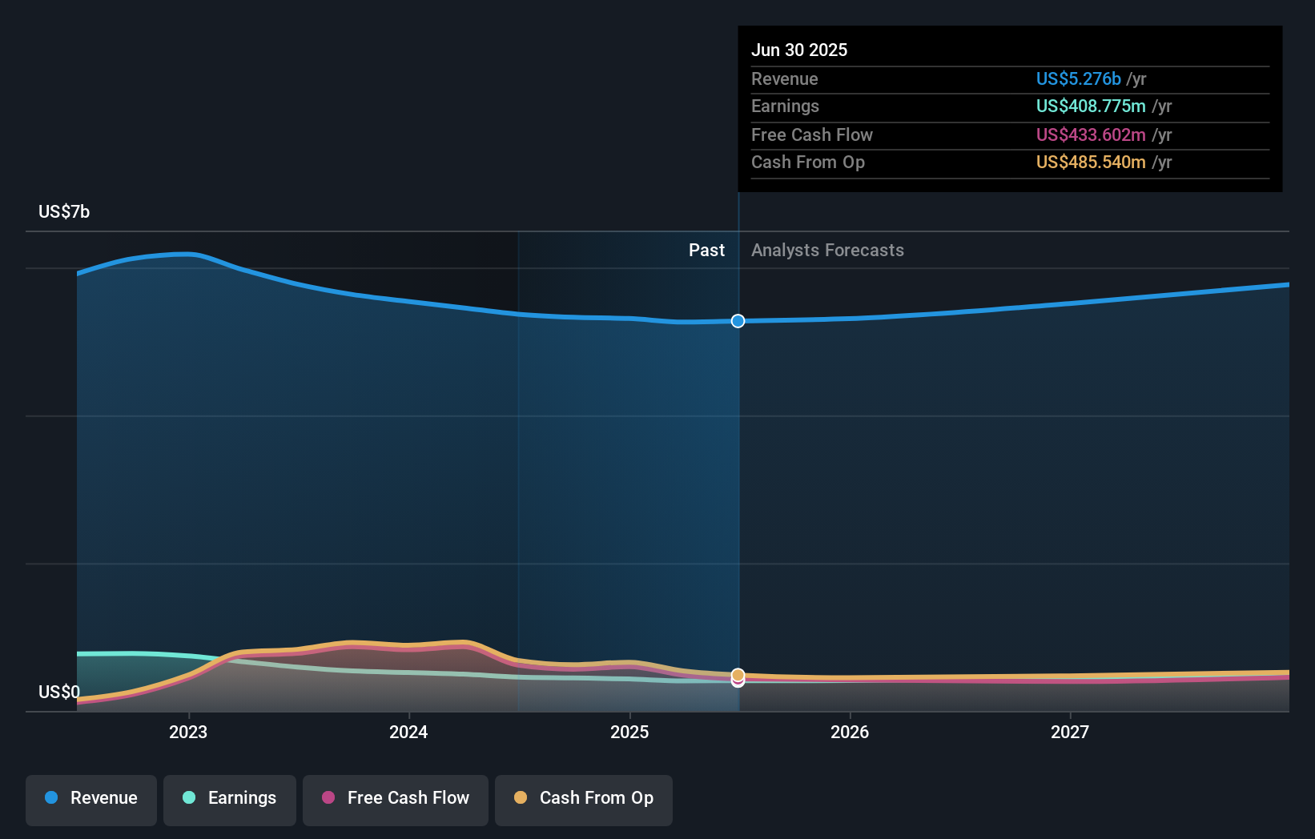Click the US$5.276b revenue value in tooltip
Image resolution: width=1315 pixels, height=839 pixels.
click(x=1078, y=78)
